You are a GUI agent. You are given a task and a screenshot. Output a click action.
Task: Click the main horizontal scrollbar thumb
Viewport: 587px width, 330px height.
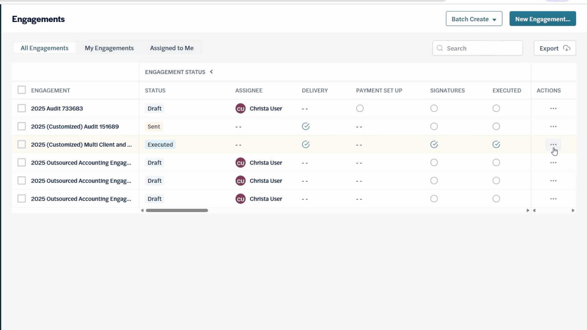[x=177, y=211]
